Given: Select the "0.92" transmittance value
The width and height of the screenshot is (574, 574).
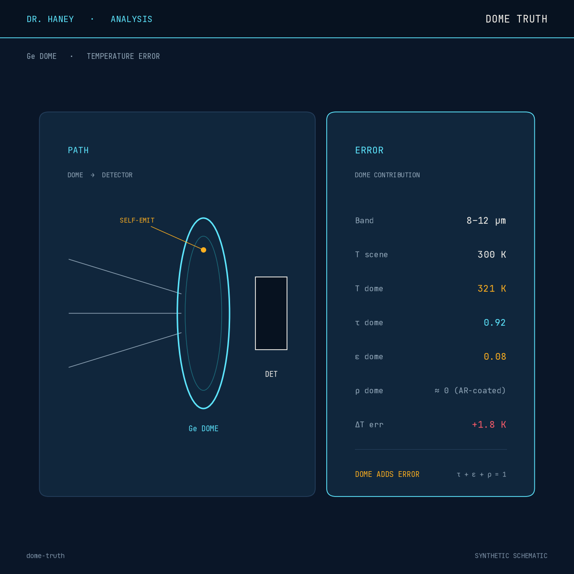Looking at the screenshot, I should [x=495, y=323].
